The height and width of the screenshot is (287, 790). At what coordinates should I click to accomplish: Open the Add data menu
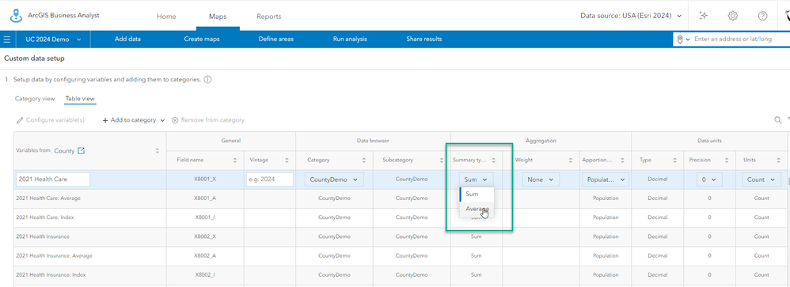[x=127, y=40]
